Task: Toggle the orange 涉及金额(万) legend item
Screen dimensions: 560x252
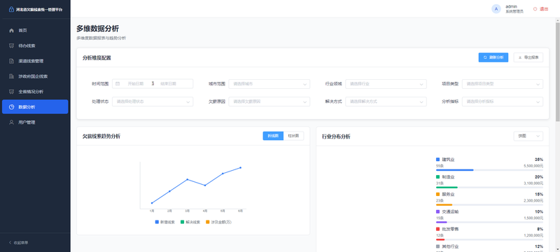Action: pyautogui.click(x=218, y=222)
